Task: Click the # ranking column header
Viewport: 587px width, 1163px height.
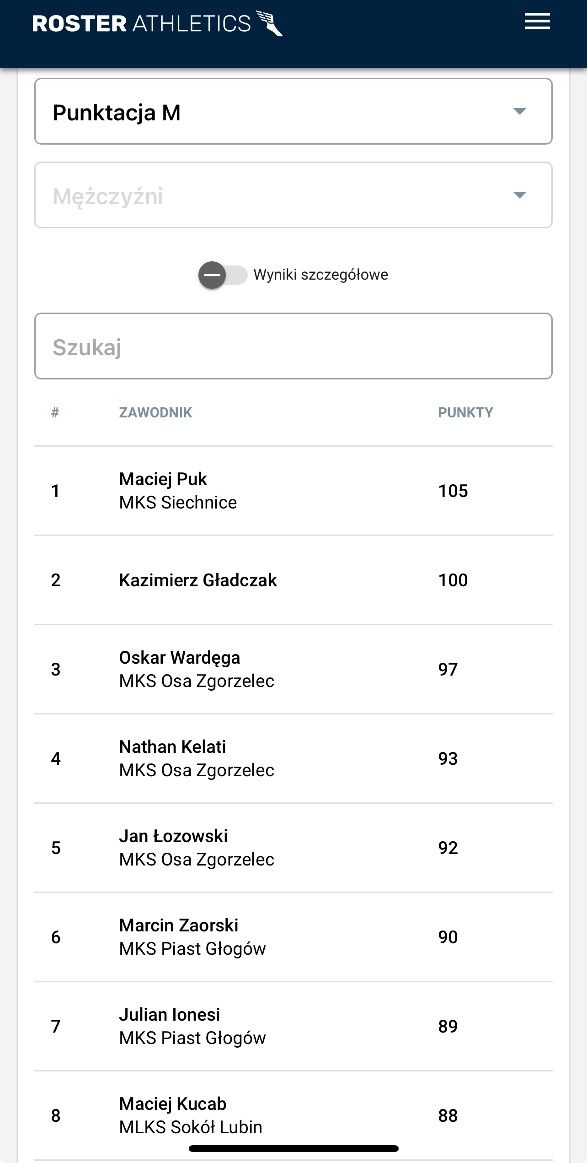Action: [x=55, y=413]
